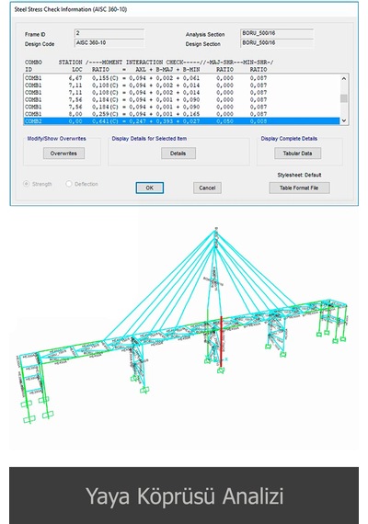
Task: Click the Design Section field
Action: [277, 43]
